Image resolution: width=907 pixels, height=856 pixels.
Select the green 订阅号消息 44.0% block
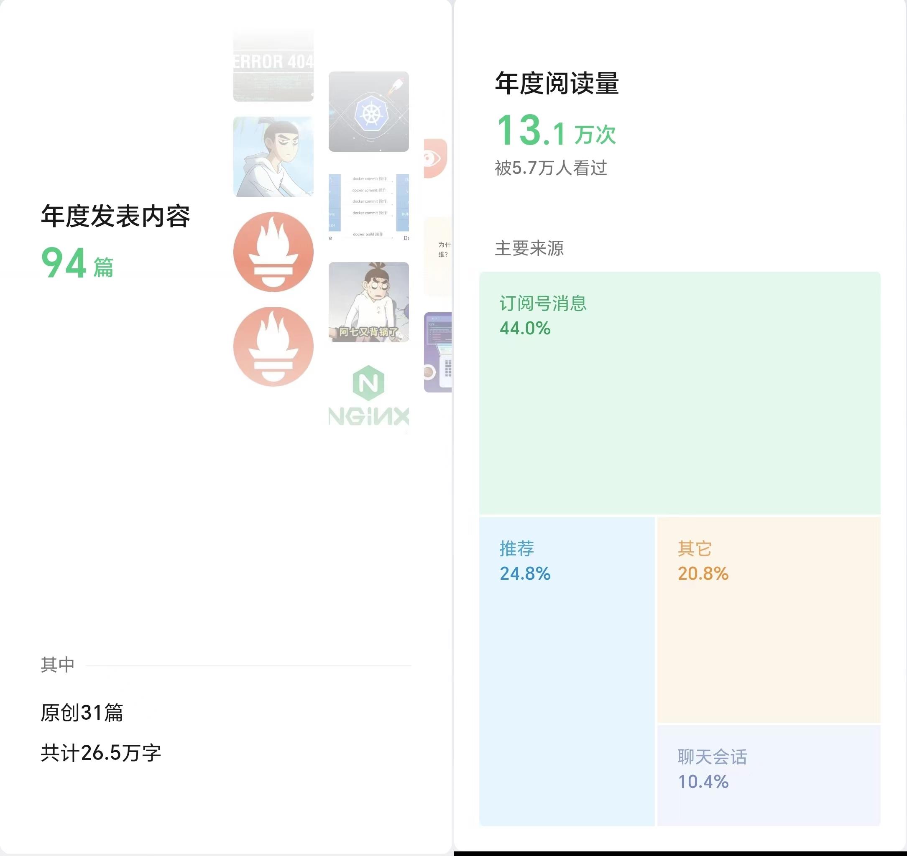(x=679, y=393)
